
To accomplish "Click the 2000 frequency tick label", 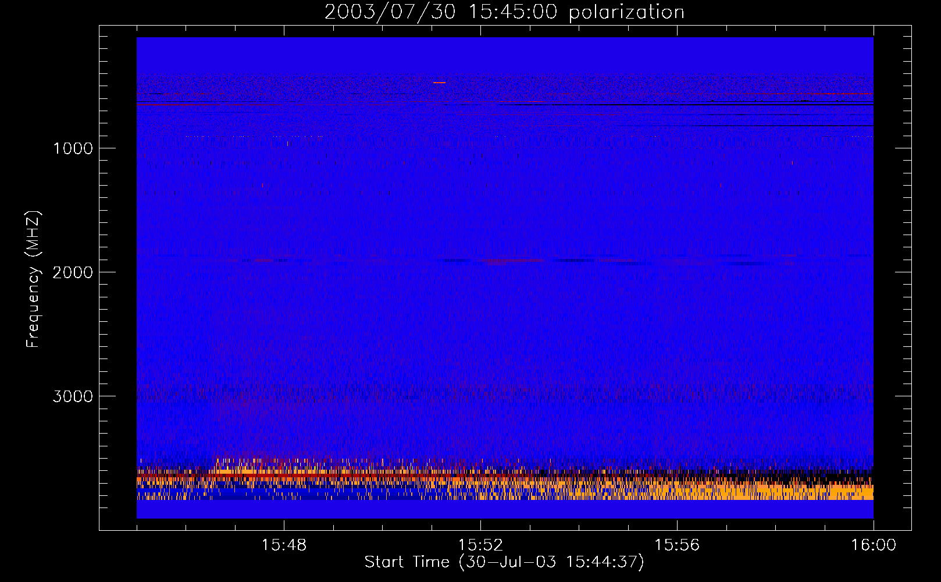I will point(73,272).
